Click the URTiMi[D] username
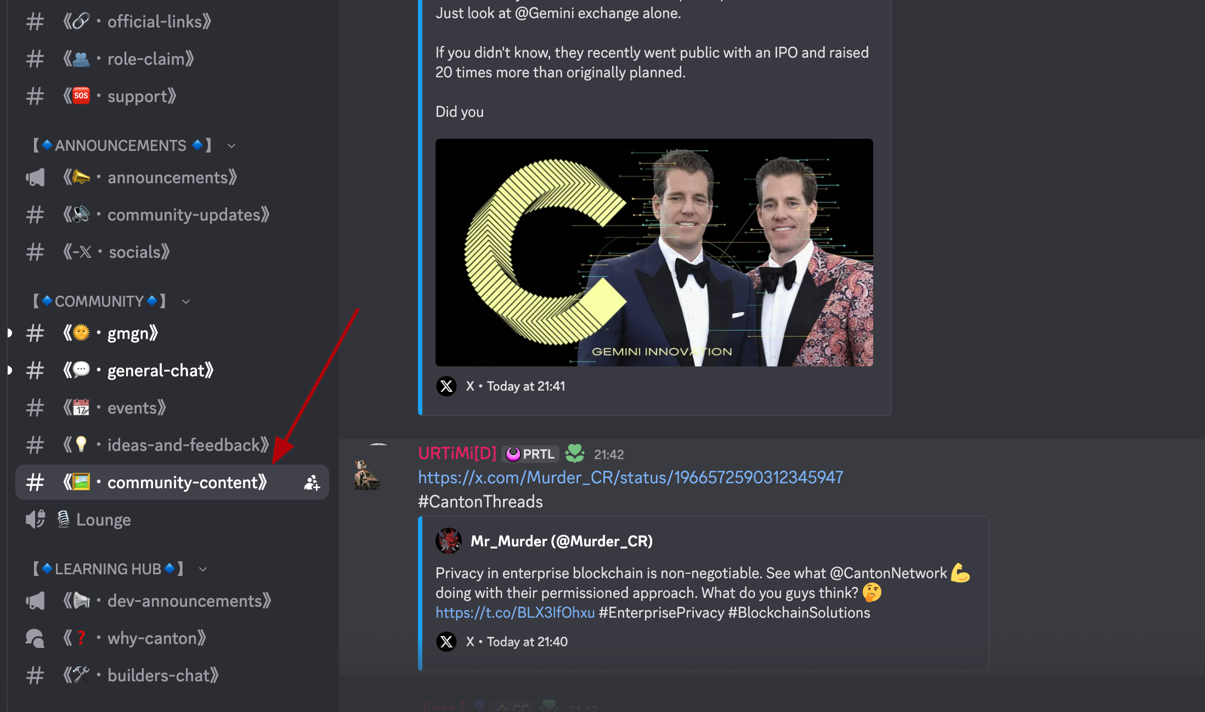Screen dimensions: 1205x712 [x=457, y=453]
